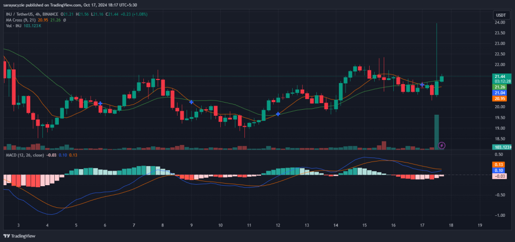This screenshot has width=515, height=242.
Task: Click the blue MA cross marker near date 17
Action: pos(422,84)
